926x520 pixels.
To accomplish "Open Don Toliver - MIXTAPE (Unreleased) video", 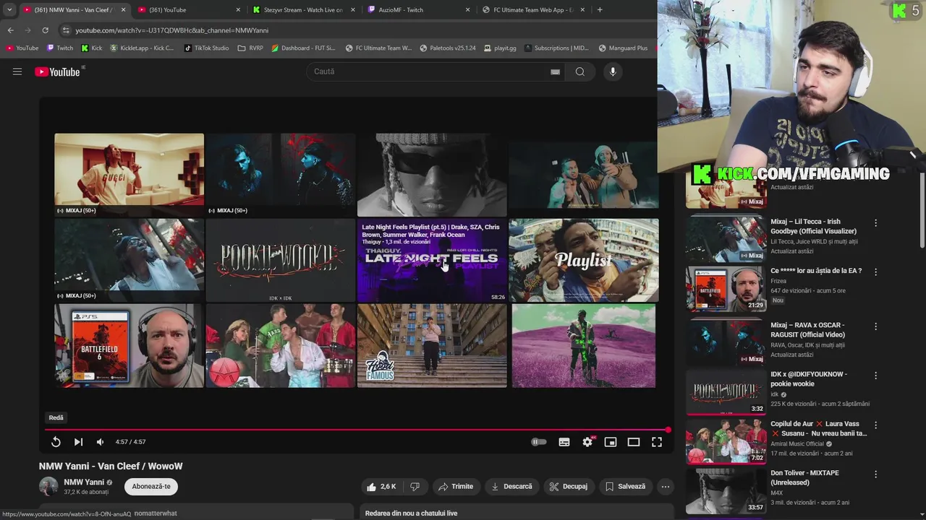I will tap(804, 477).
